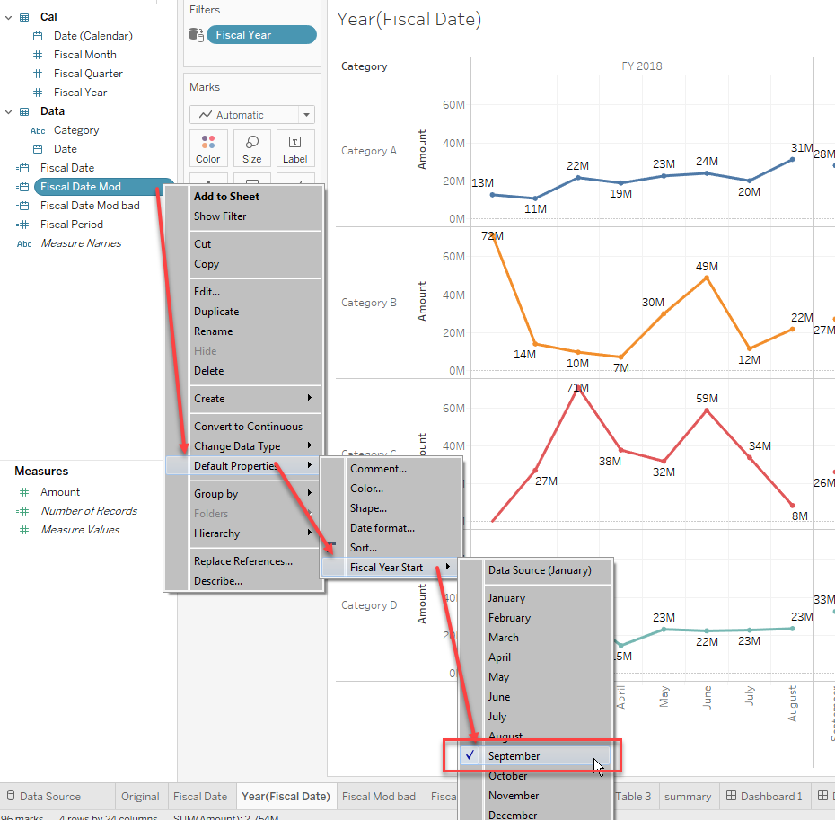The image size is (835, 820).
Task: Click the table icon next to Data group
Action: tap(22, 110)
